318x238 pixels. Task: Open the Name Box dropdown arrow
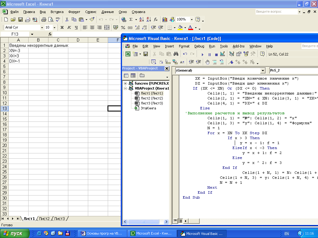point(32,34)
